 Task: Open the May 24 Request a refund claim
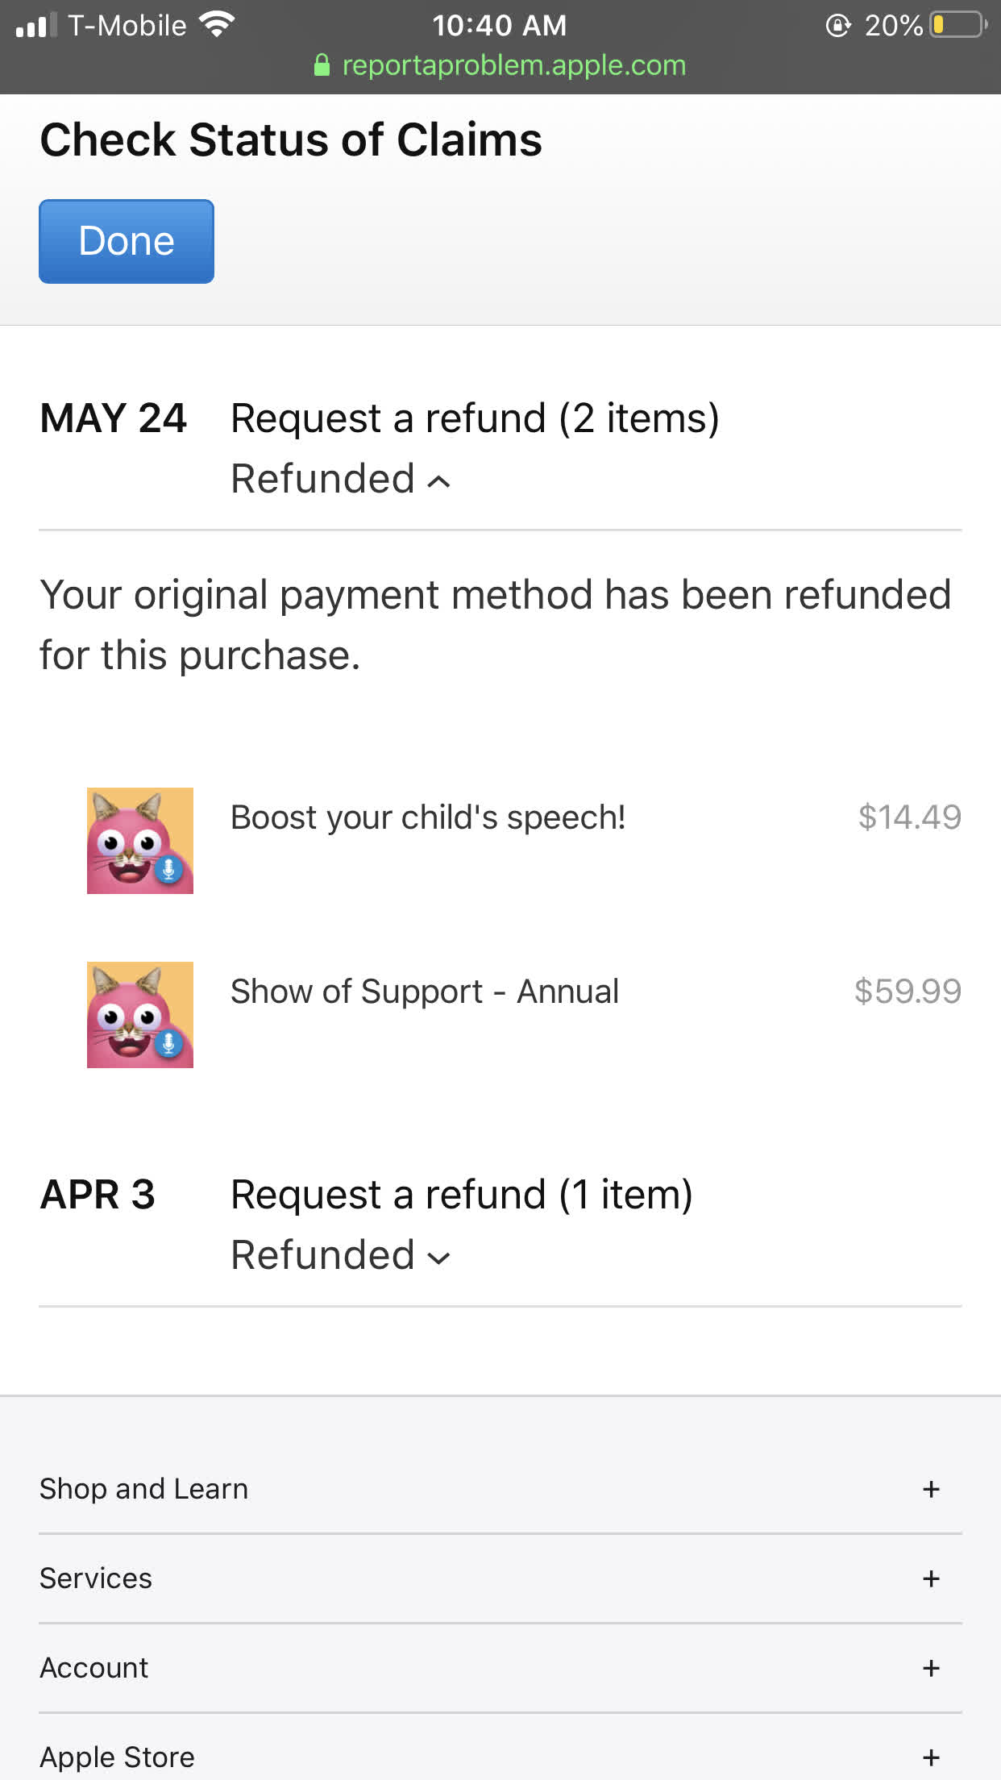tap(475, 418)
